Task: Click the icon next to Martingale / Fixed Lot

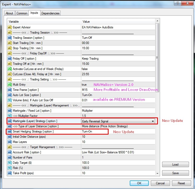Action: click(10, 111)
